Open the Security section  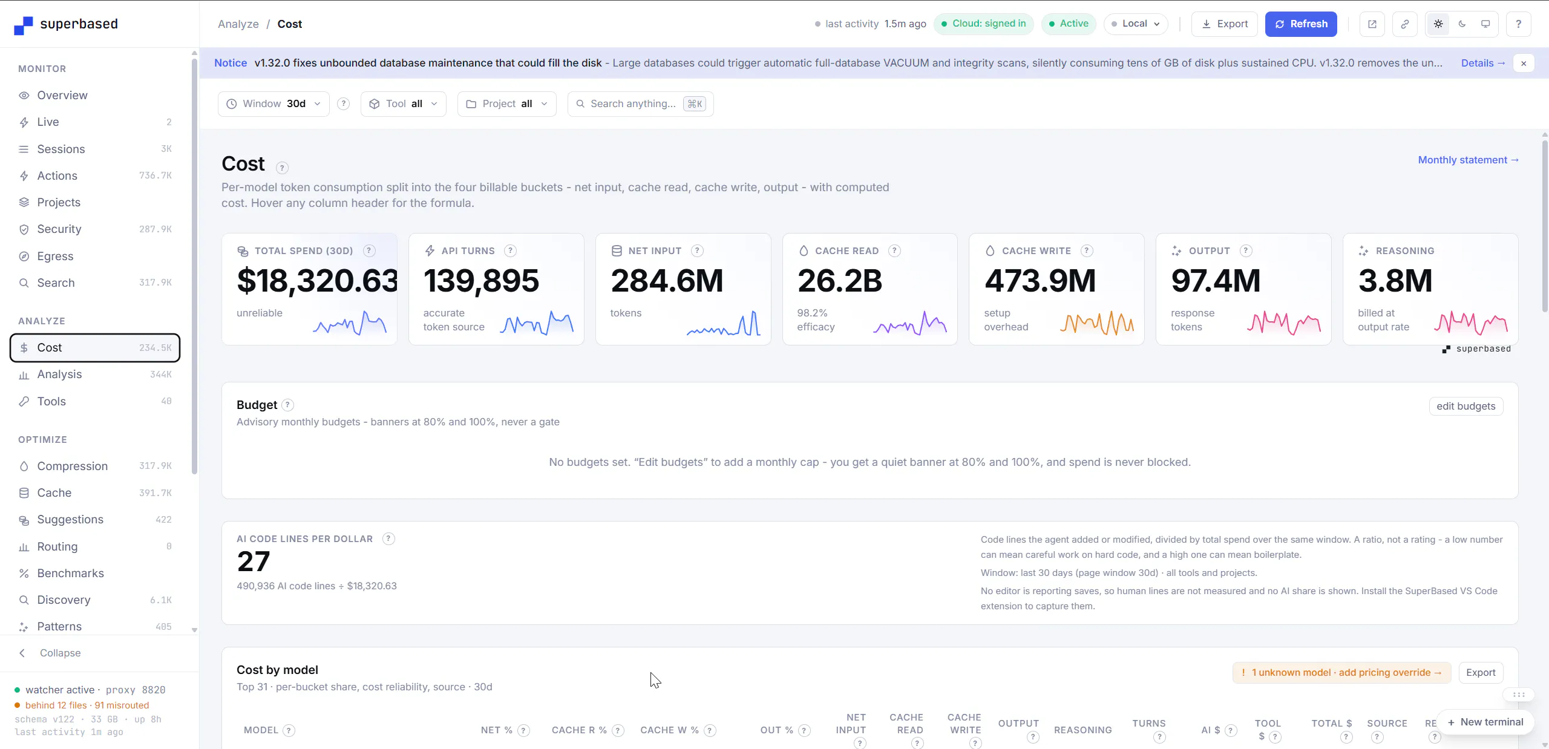tap(95, 229)
